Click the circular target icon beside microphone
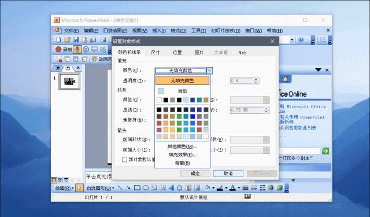 86,49
